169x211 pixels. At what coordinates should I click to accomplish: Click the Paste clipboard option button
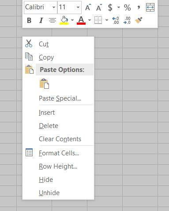(44, 84)
